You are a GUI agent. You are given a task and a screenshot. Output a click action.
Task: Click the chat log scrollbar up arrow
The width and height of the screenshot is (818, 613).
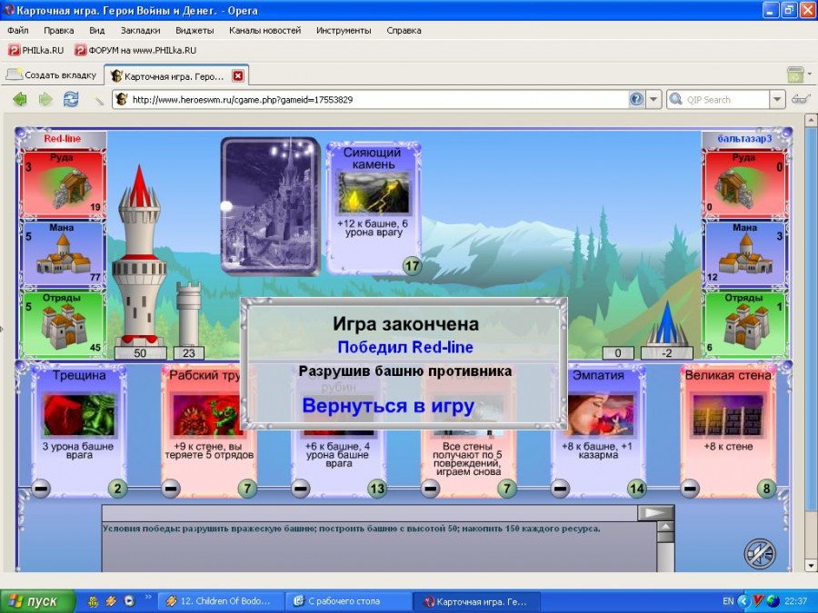tap(665, 528)
